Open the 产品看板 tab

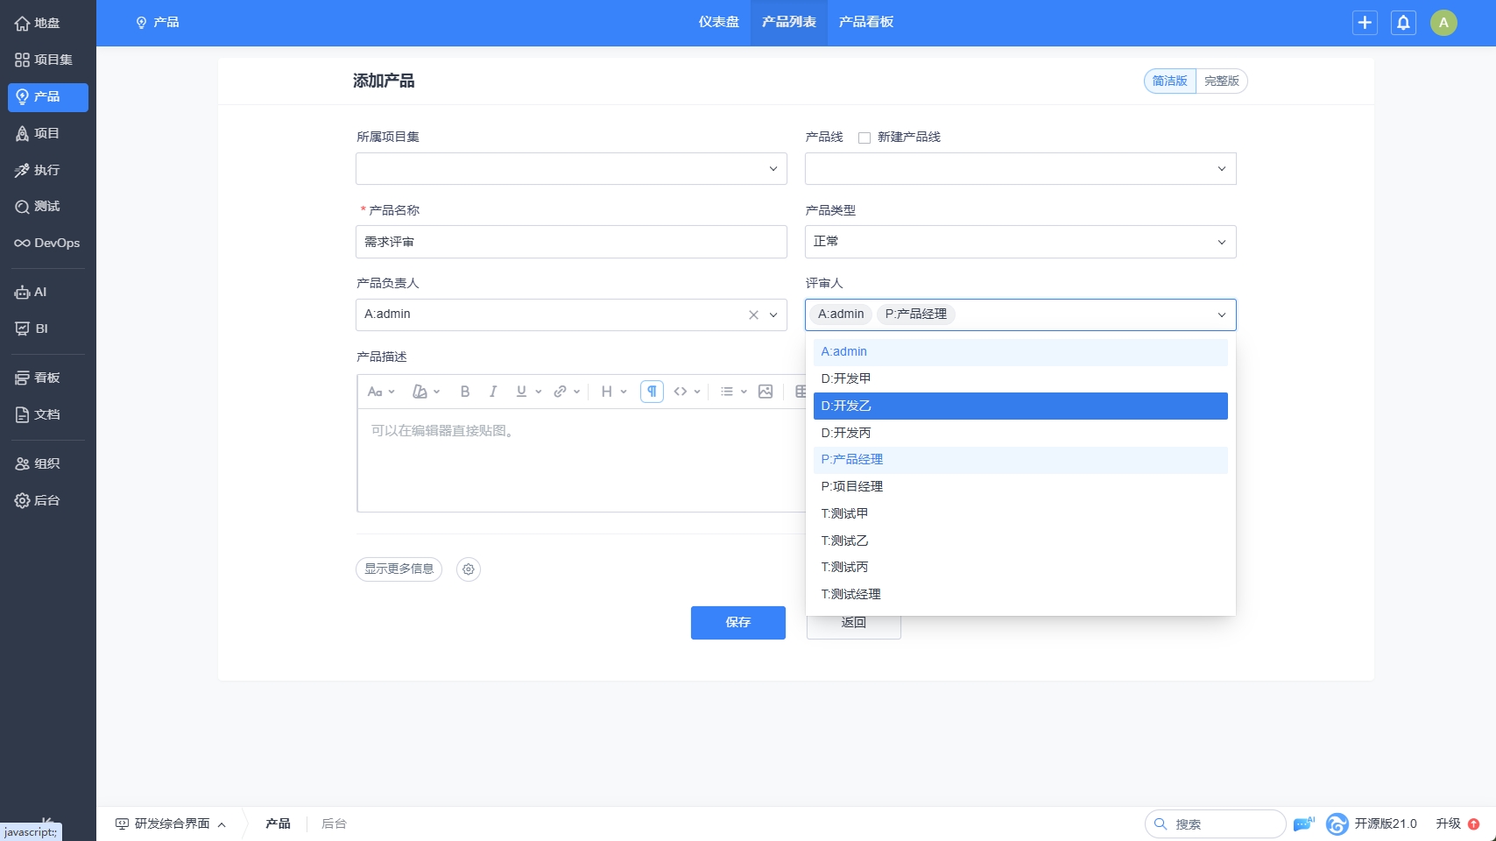(865, 22)
